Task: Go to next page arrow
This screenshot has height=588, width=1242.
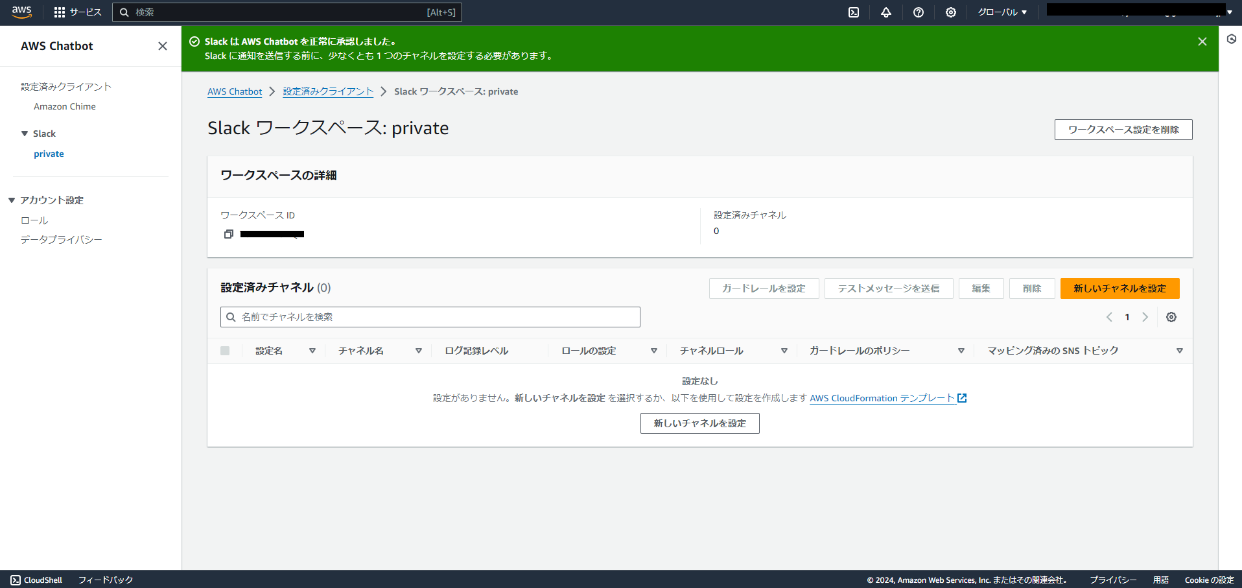Action: pyautogui.click(x=1145, y=317)
